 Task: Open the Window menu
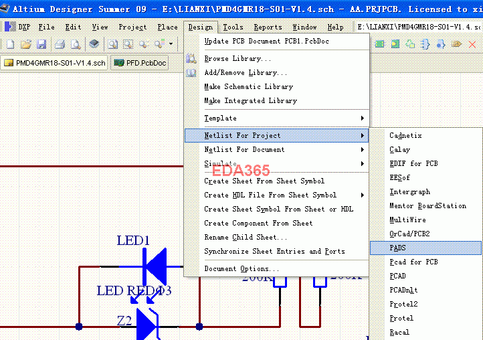(304, 27)
